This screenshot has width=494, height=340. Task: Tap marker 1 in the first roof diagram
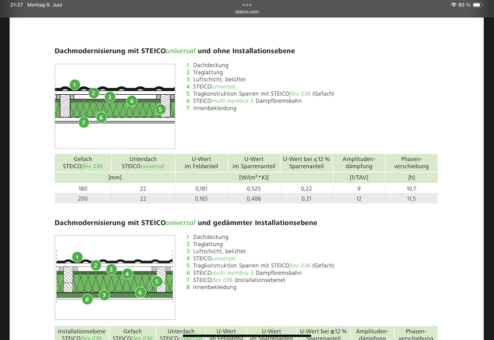(x=75, y=85)
